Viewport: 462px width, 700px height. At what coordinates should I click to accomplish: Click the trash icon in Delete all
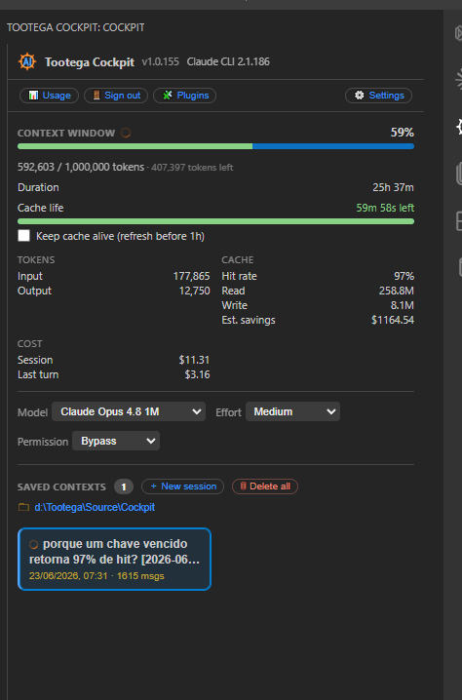(x=244, y=486)
